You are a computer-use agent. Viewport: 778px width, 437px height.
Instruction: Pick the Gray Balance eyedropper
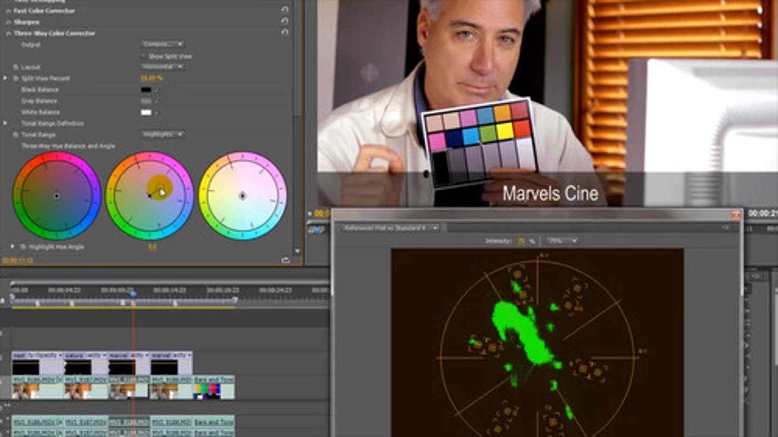[157, 101]
